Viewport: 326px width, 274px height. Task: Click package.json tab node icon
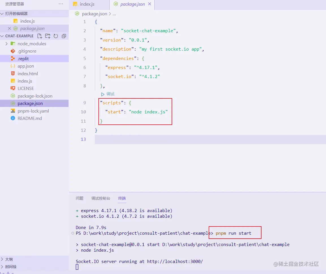click(116, 4)
